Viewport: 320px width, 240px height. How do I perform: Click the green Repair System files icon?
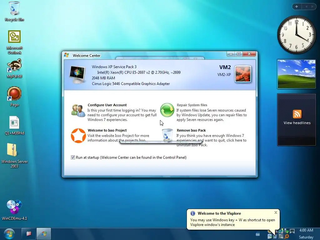click(167, 110)
